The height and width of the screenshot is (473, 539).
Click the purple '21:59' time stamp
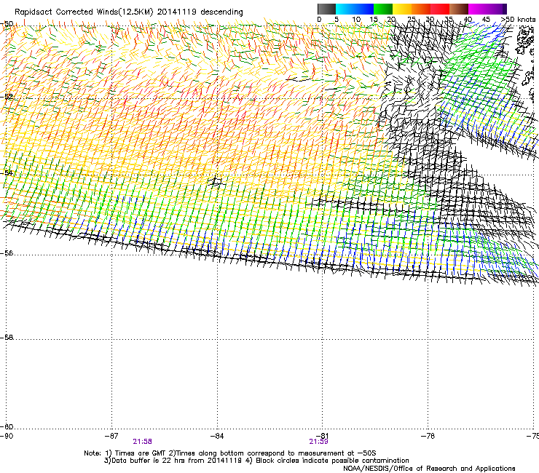click(x=318, y=442)
